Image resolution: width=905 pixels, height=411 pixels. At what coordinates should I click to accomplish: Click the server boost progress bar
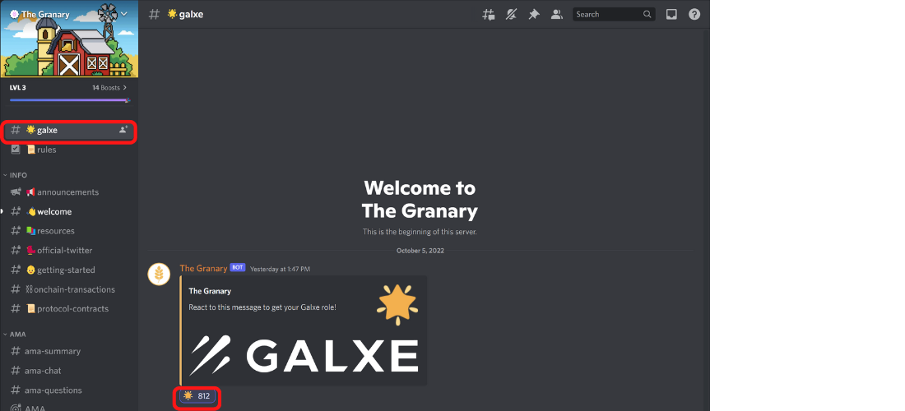pos(69,100)
